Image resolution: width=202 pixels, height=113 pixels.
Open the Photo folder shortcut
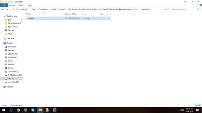pos(10,34)
